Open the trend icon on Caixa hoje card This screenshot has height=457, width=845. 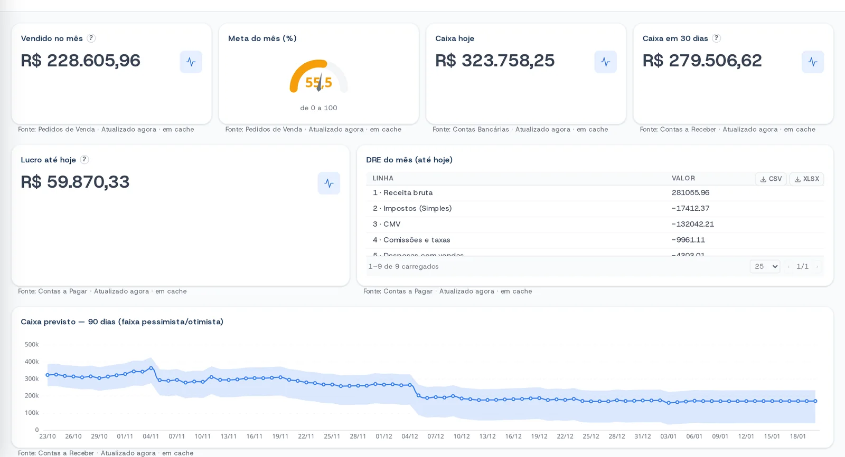605,62
